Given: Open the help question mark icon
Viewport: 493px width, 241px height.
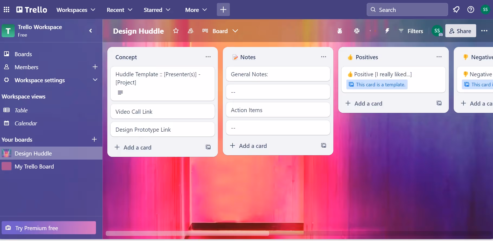Looking at the screenshot, I should pos(471,10).
